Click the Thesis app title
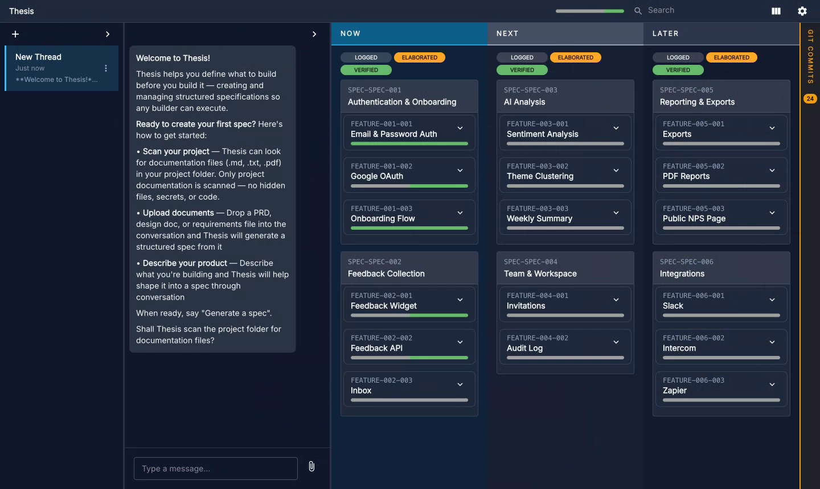The height and width of the screenshot is (489, 820). [22, 11]
